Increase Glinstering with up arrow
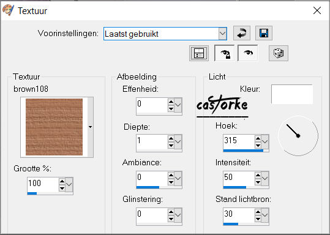This screenshot has width=330, height=235. tap(171, 212)
